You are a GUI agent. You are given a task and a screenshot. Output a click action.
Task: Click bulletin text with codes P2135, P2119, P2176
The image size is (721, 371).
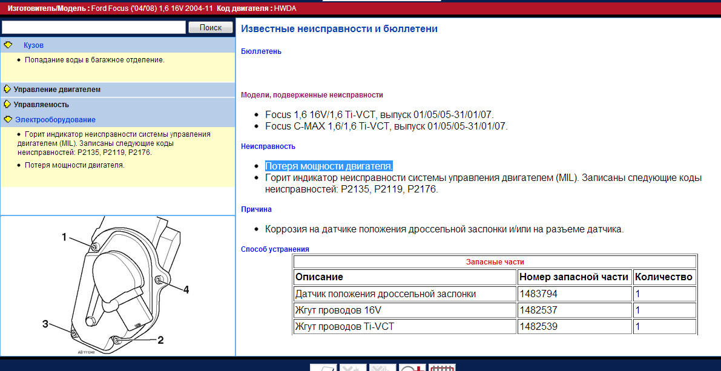pyautogui.click(x=483, y=183)
